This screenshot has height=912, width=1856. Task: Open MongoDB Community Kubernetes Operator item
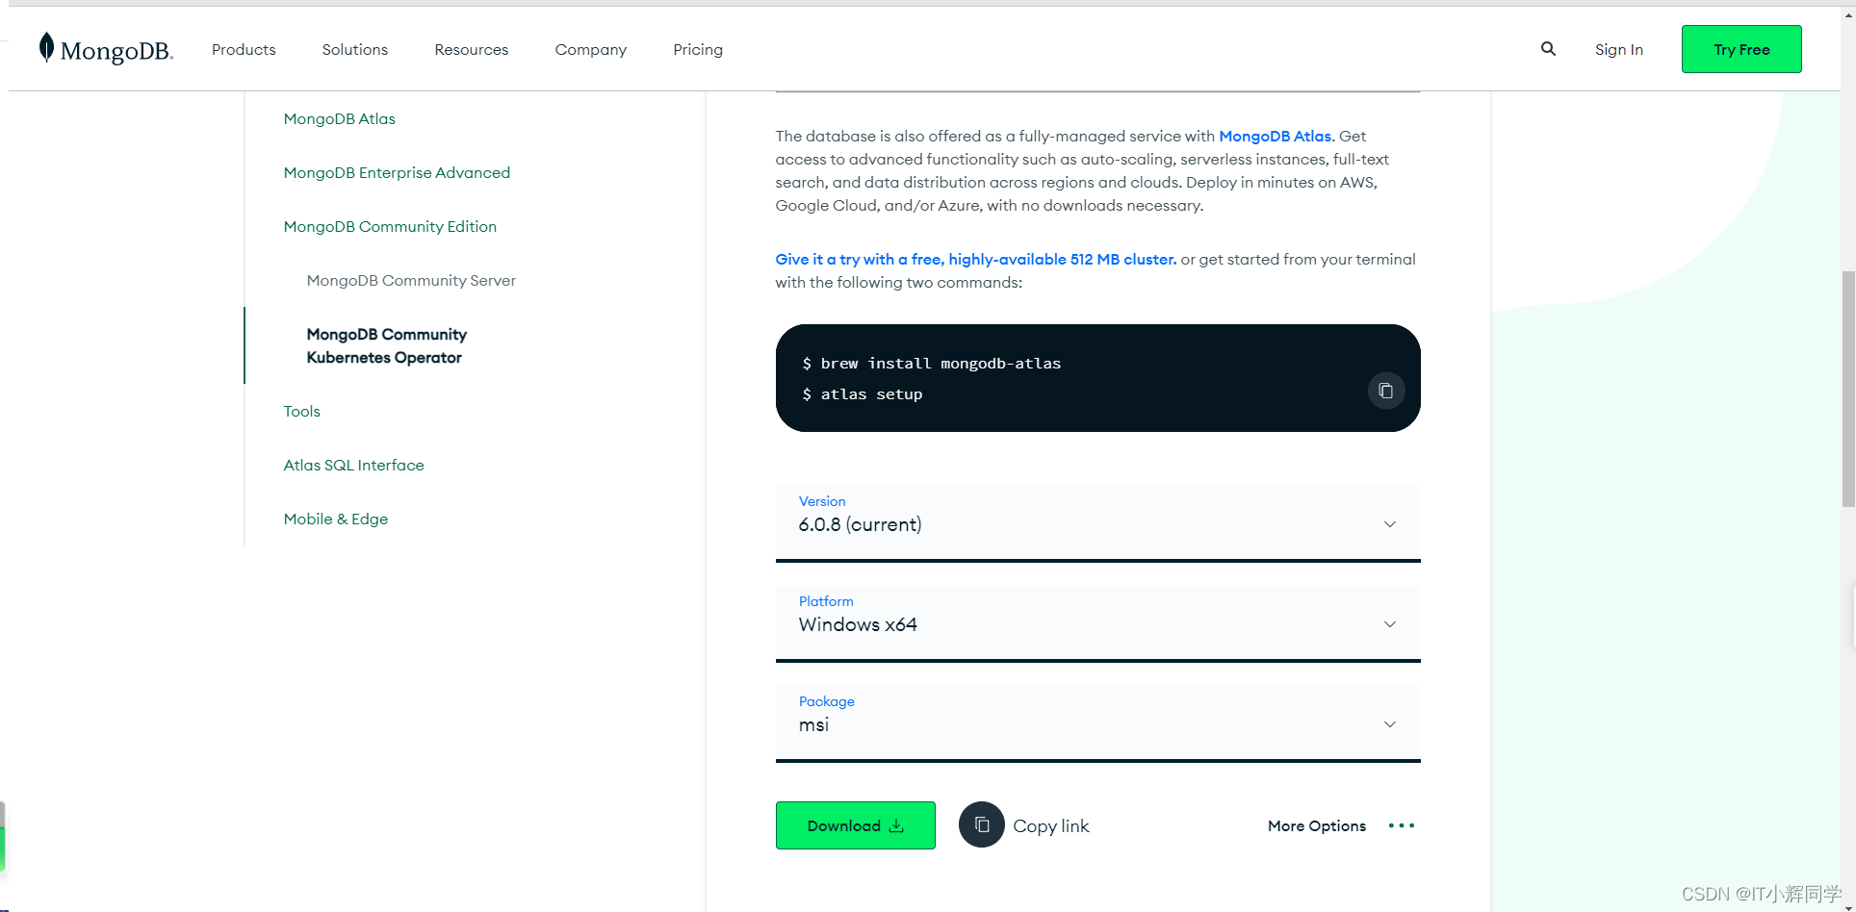(x=387, y=346)
